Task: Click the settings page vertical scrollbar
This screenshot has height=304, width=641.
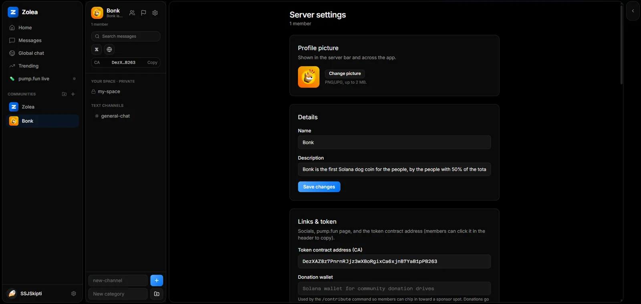Action: (x=621, y=44)
